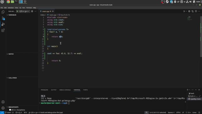This screenshot has height=114, width=202.
Task: Open the Explorer view in activity bar
Action: [3, 12]
